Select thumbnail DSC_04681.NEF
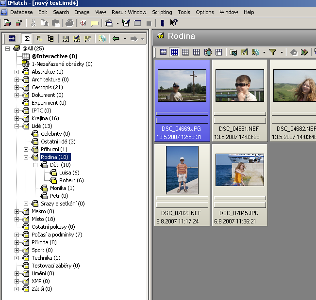The image size is (316, 300). 240,101
